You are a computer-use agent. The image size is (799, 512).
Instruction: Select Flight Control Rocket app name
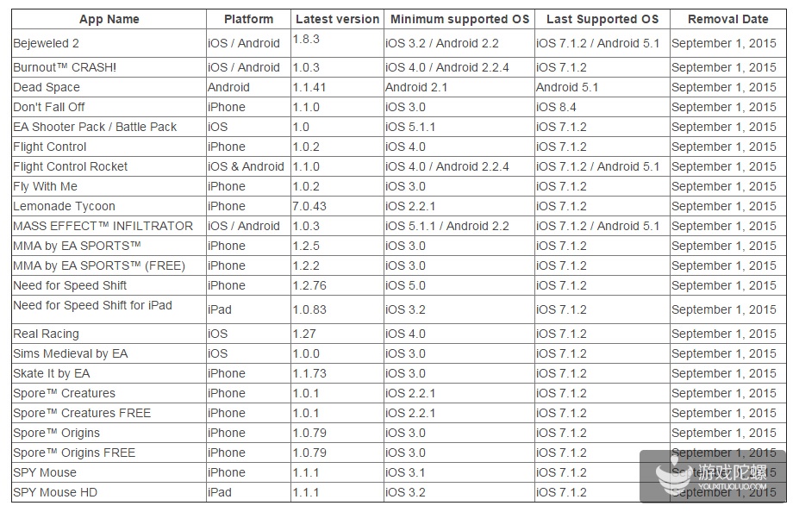click(70, 166)
